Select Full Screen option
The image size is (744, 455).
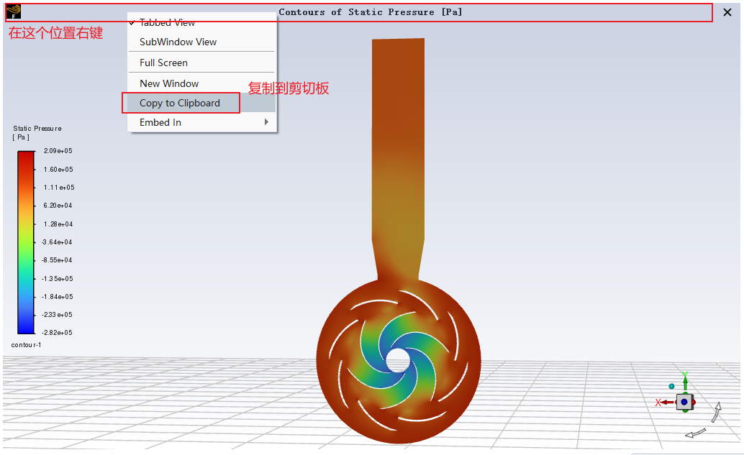click(x=163, y=63)
